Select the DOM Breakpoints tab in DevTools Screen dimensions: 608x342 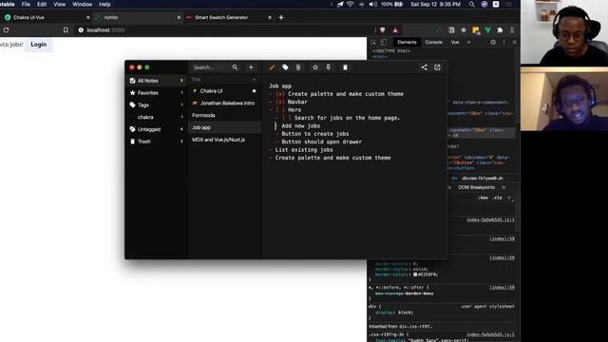coord(477,187)
